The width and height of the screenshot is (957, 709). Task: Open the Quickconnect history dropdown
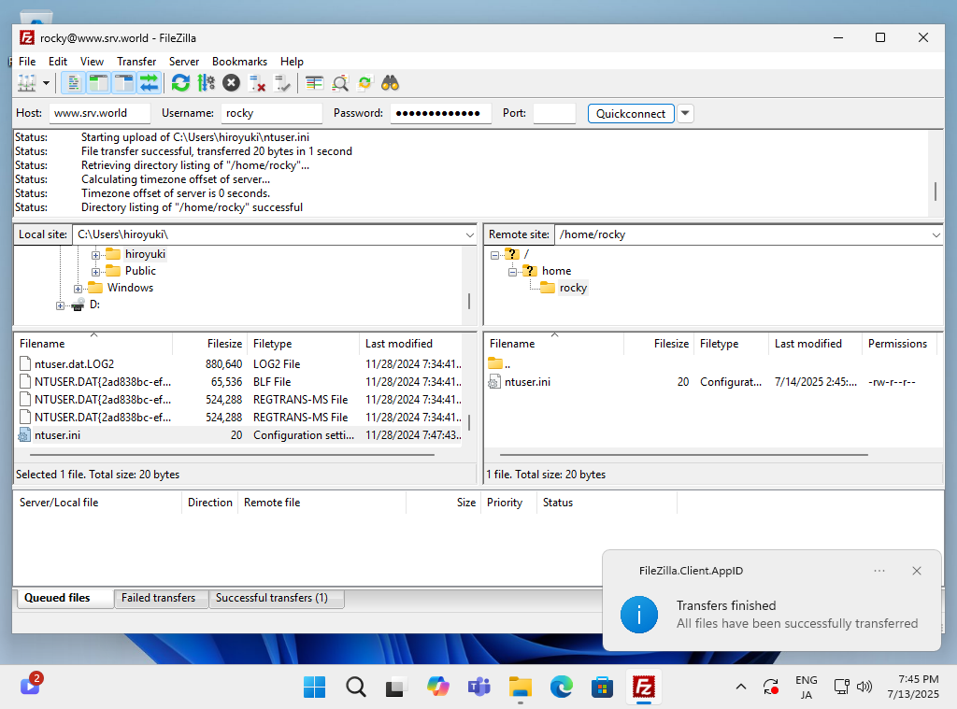687,113
